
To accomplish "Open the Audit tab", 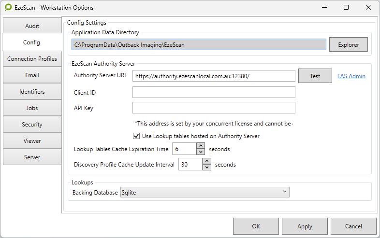I will pyautogui.click(x=32, y=26).
